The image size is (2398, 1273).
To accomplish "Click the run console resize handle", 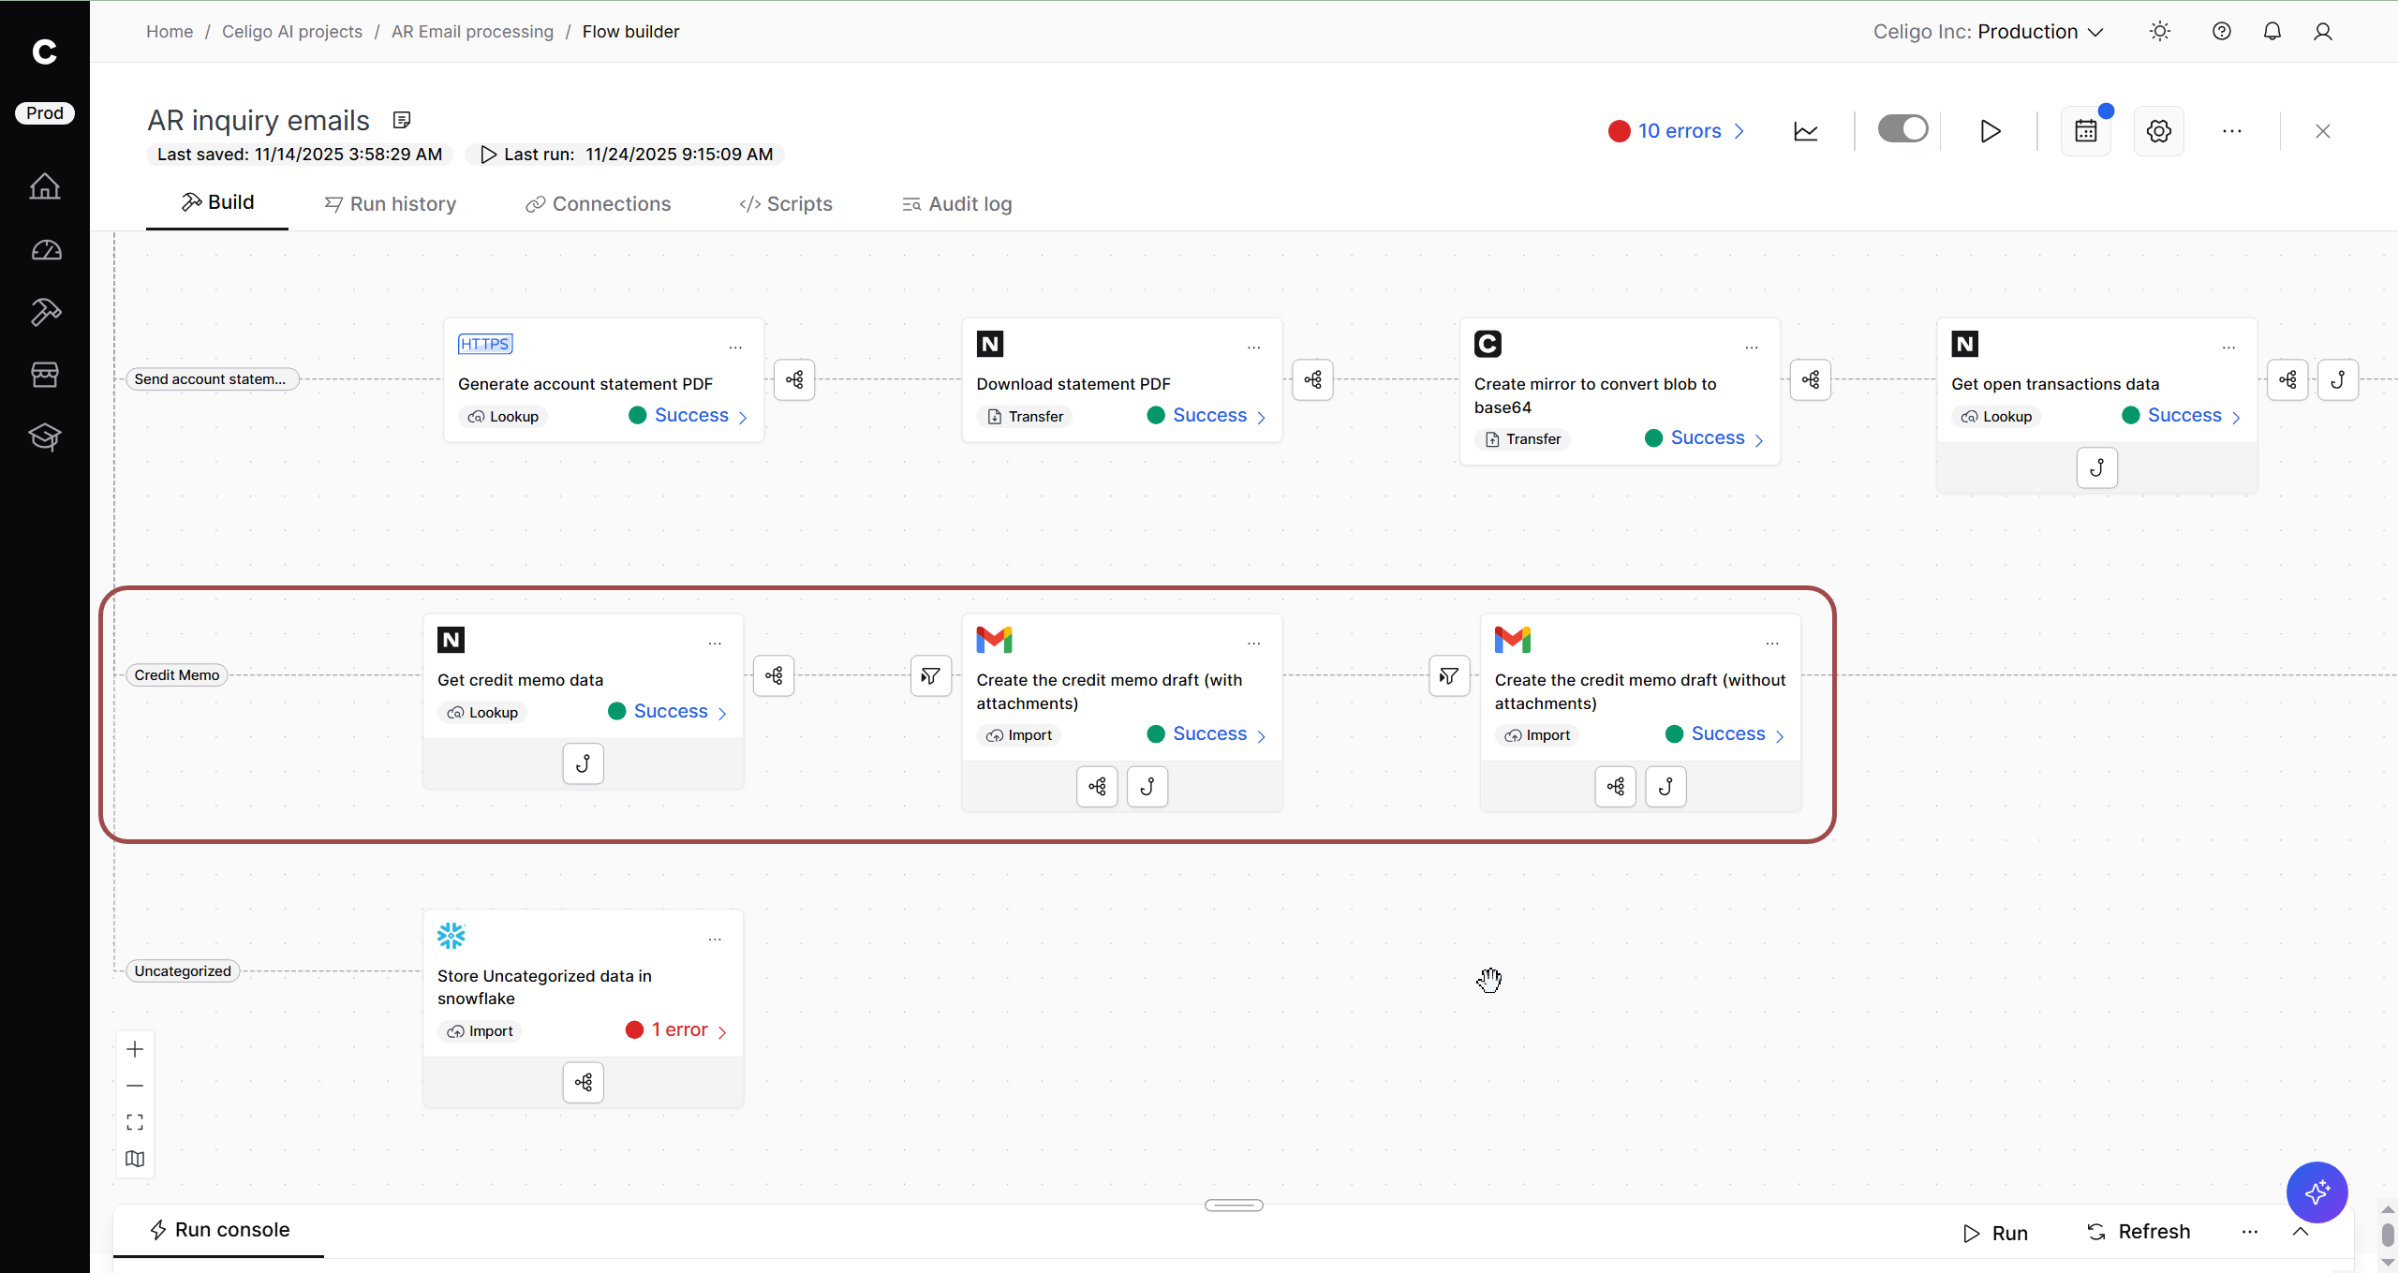I will [1234, 1206].
